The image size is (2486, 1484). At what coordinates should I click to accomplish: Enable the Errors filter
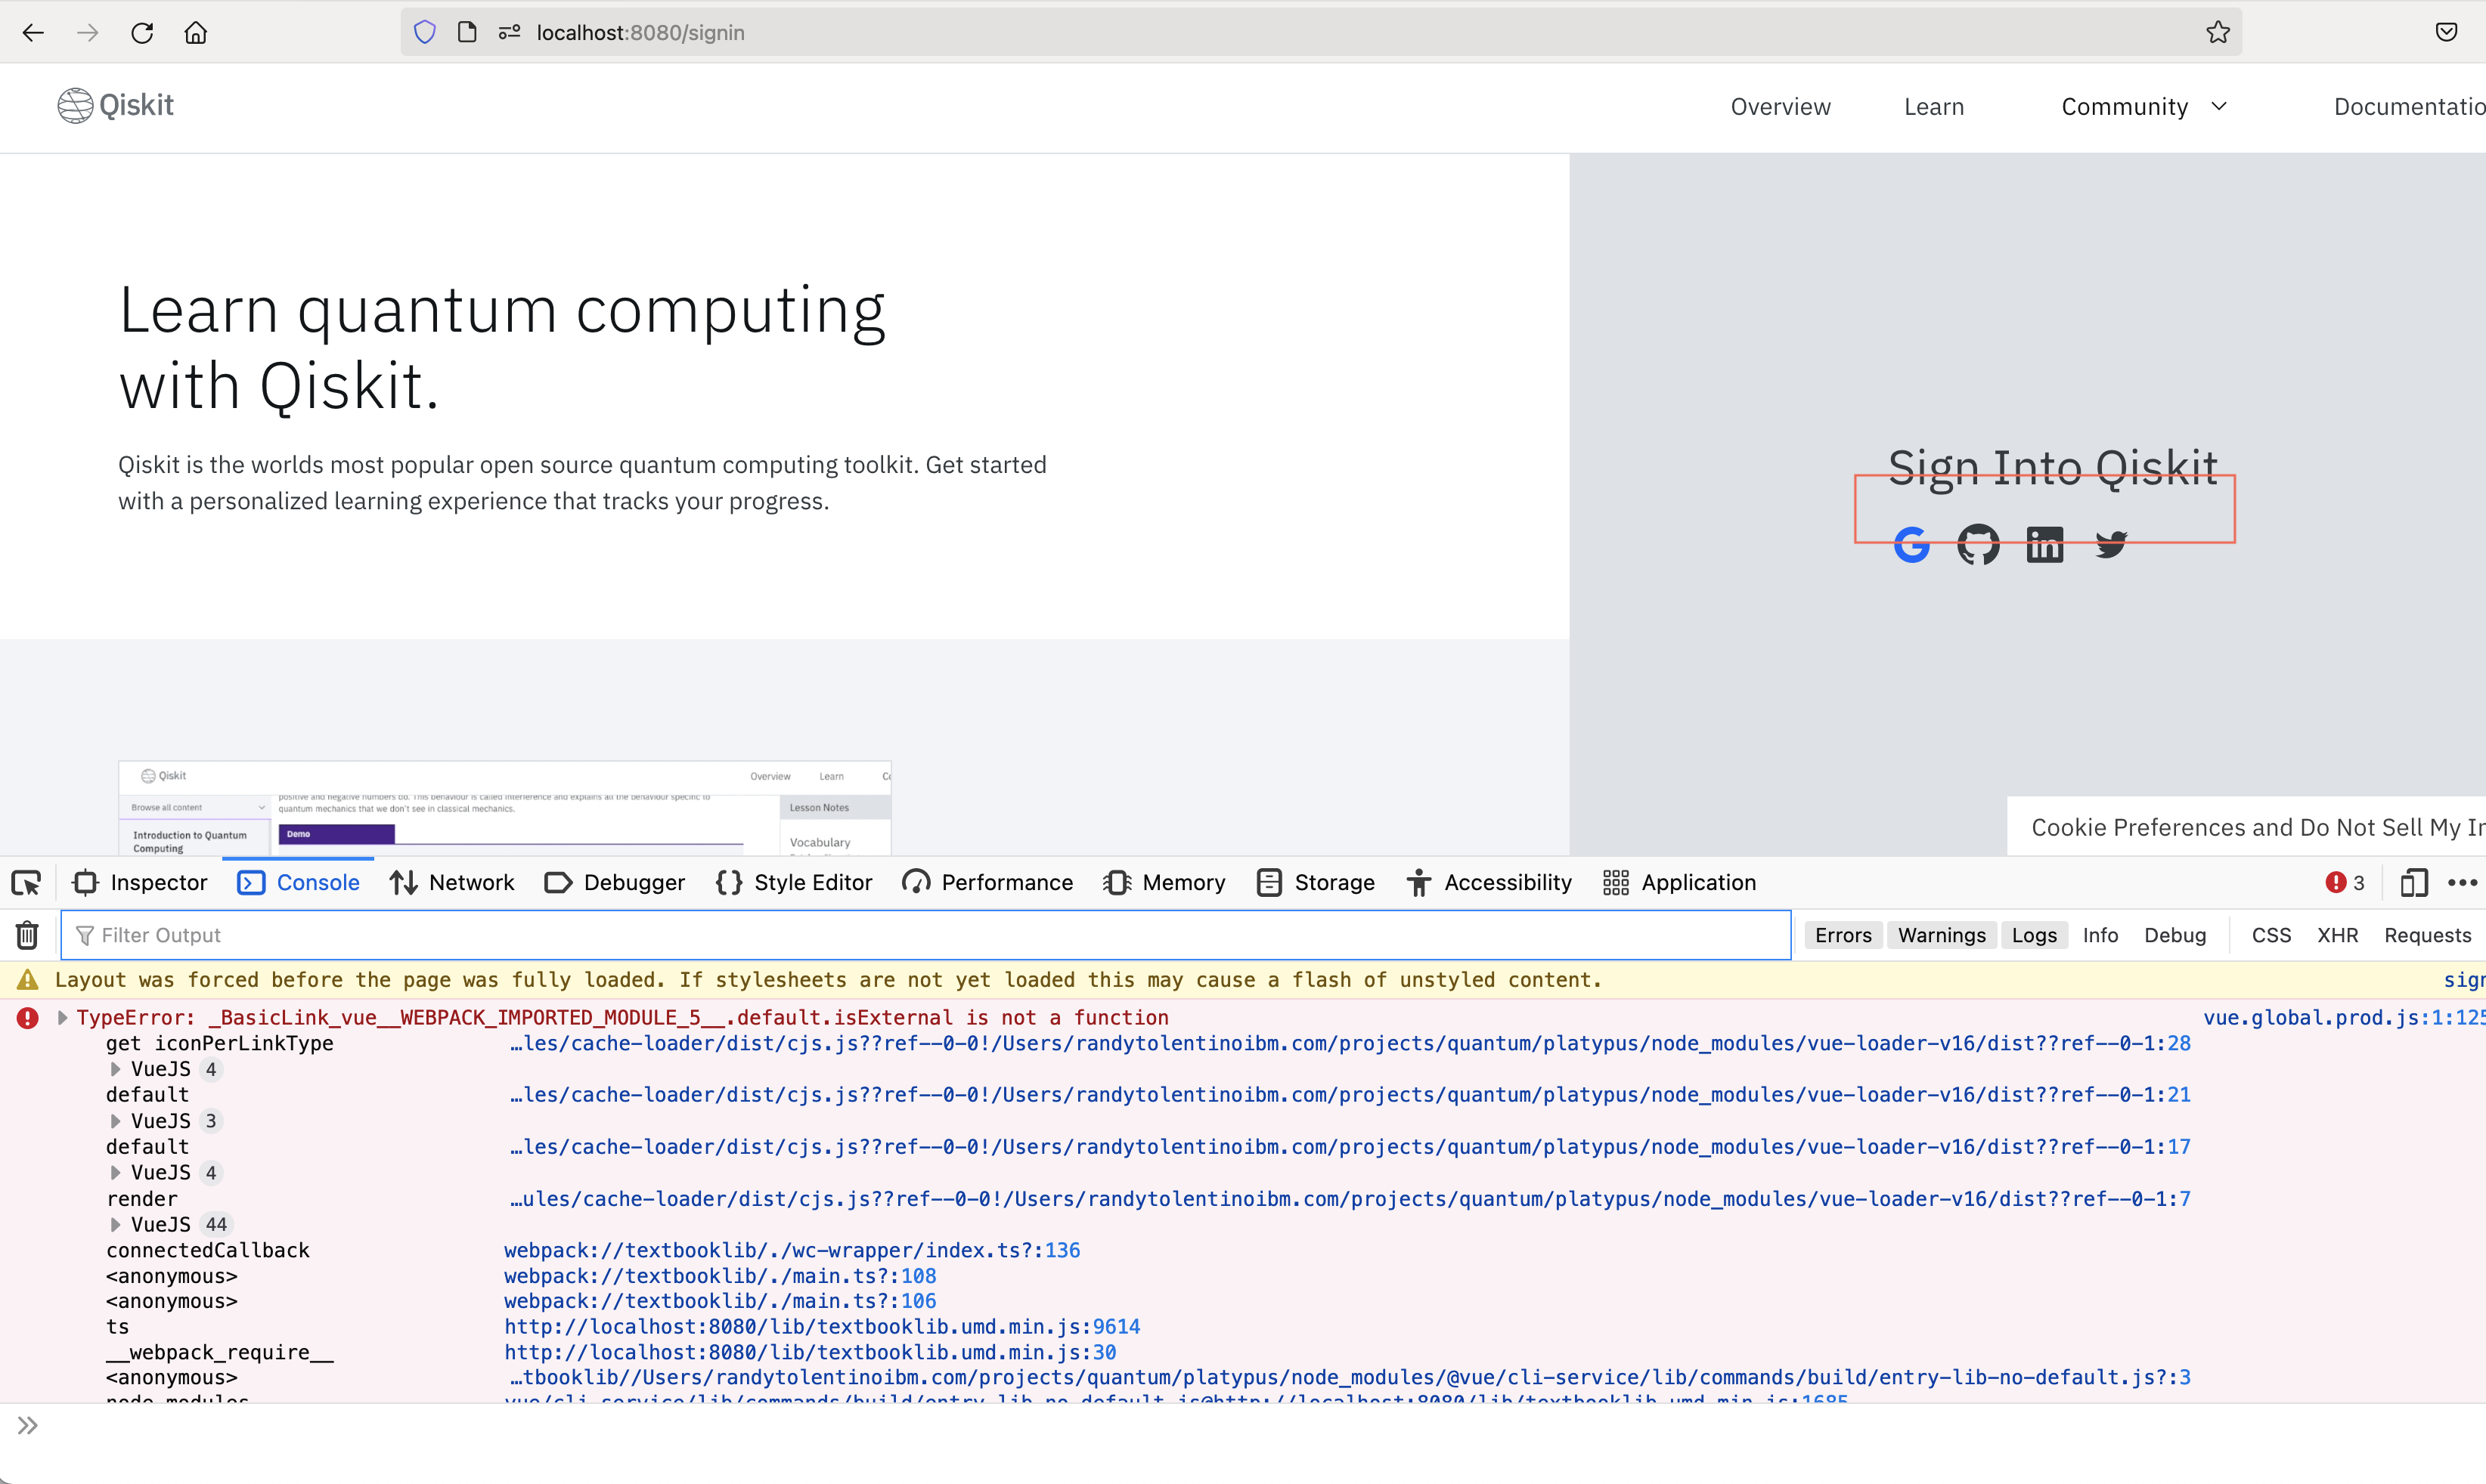tap(1843, 934)
